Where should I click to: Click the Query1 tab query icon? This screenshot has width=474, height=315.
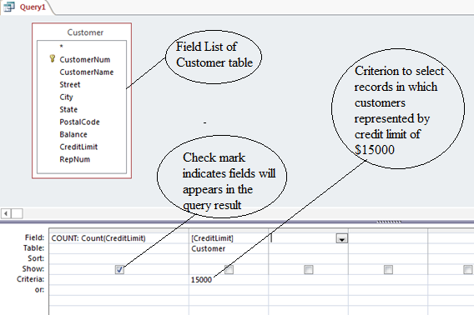click(x=9, y=7)
